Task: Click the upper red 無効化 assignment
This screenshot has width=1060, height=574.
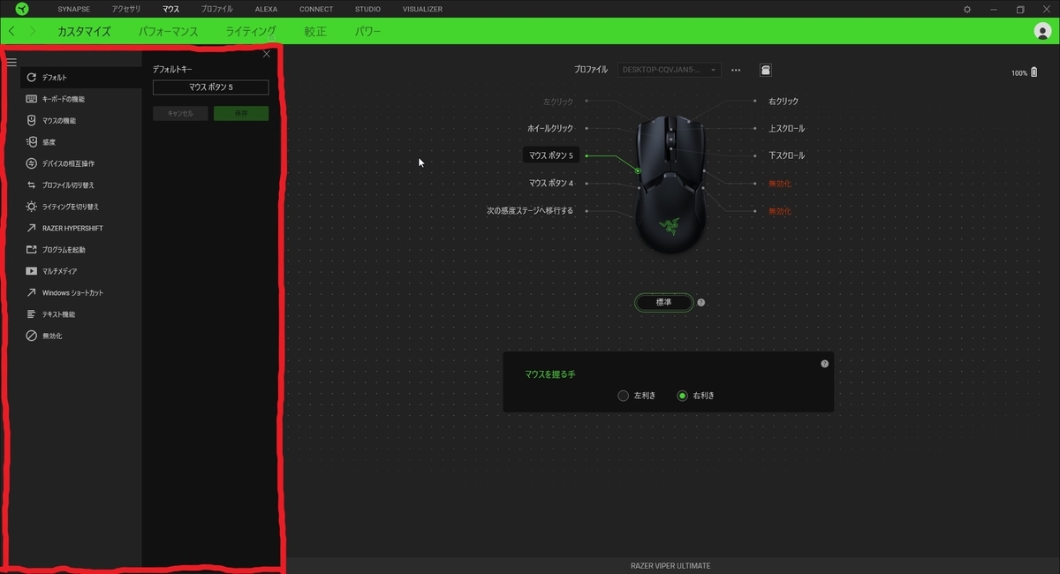Action: (780, 184)
